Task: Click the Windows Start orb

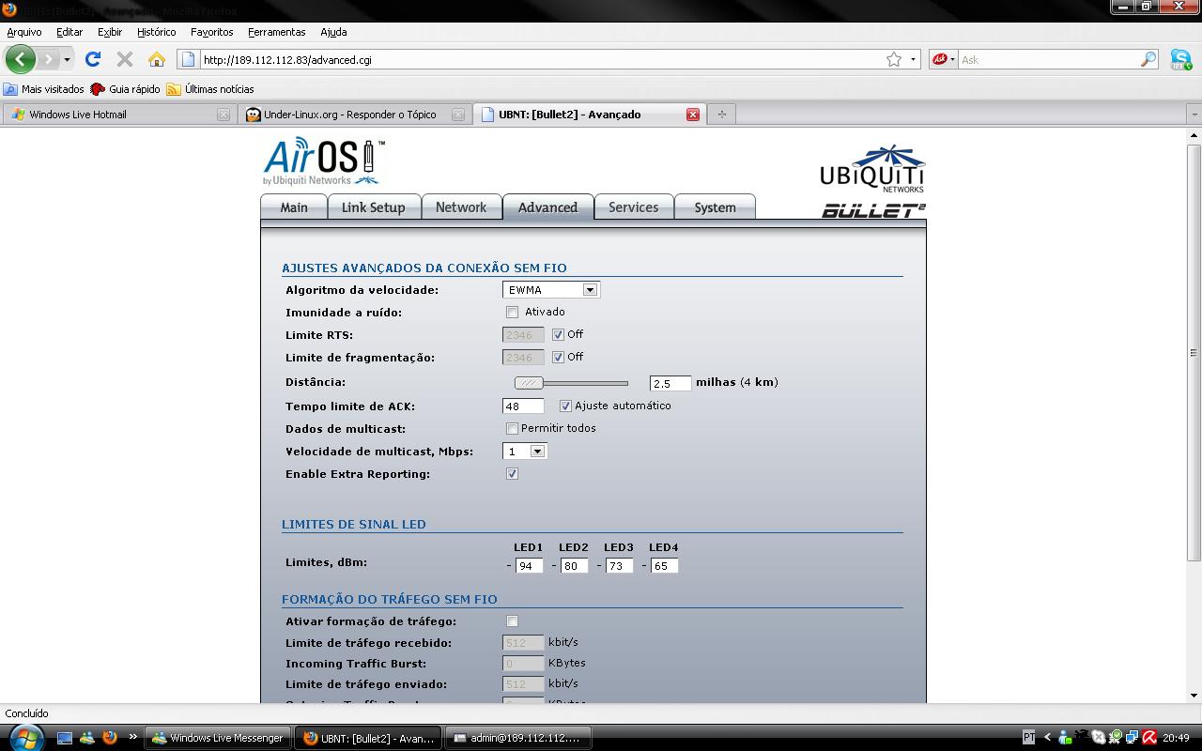Action: tap(25, 737)
